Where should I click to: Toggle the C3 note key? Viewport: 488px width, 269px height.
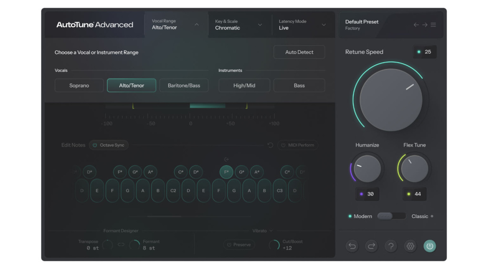(x=279, y=190)
